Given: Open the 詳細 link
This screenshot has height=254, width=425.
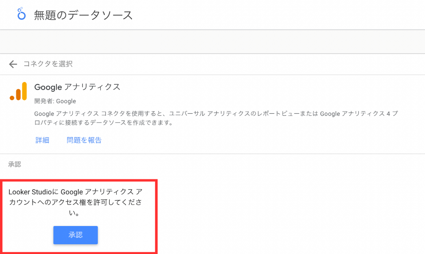Looking at the screenshot, I should (x=42, y=140).
